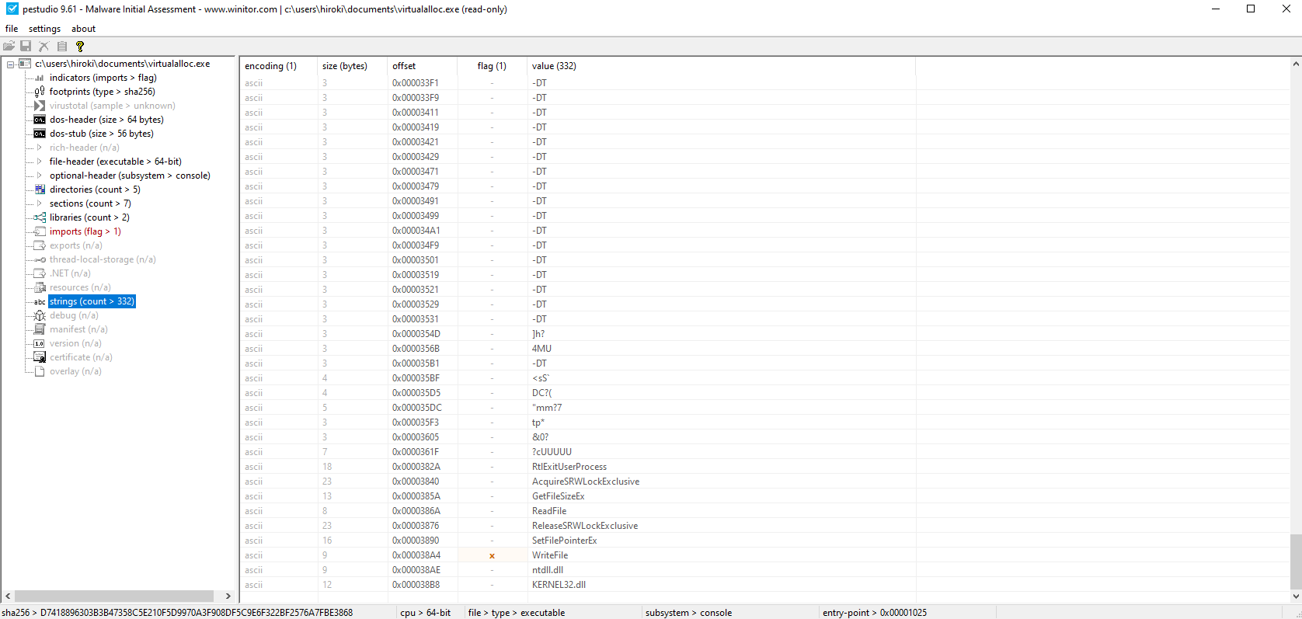Click the left pane horizontal scrollbar right arrow
This screenshot has width=1302, height=619.
click(x=228, y=596)
